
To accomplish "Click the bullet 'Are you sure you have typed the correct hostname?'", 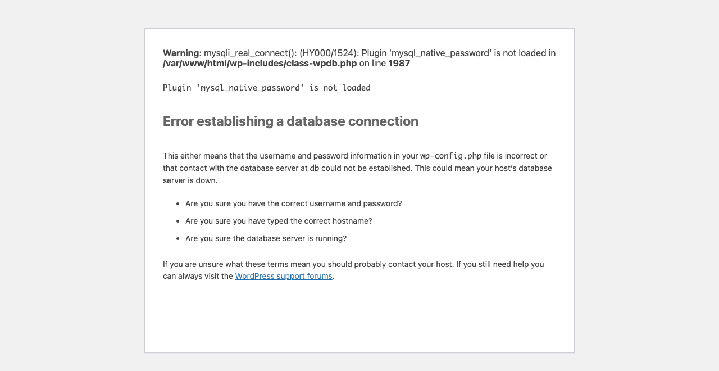I will pyautogui.click(x=279, y=221).
